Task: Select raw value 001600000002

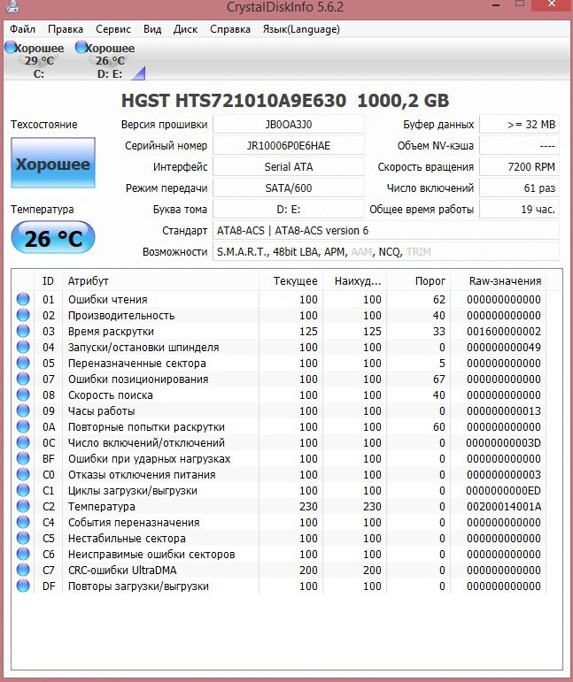Action: point(504,332)
